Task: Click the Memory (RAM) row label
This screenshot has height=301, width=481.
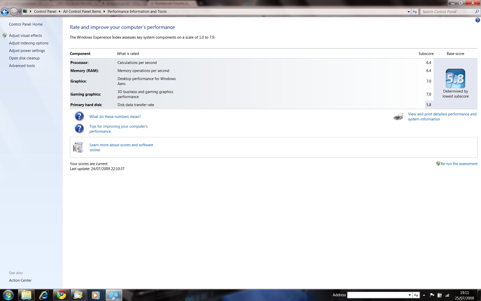Action: [x=85, y=71]
